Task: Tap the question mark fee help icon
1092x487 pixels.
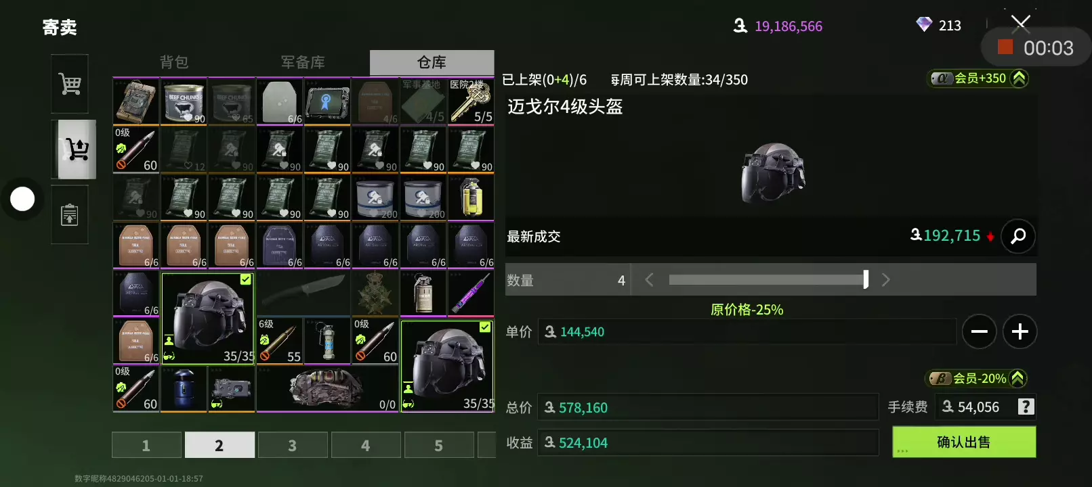Action: [x=1026, y=407]
